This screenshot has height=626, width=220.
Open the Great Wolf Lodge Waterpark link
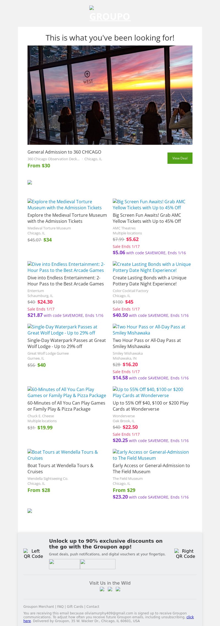point(62,330)
